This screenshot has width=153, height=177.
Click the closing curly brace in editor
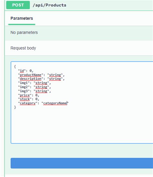(15, 107)
